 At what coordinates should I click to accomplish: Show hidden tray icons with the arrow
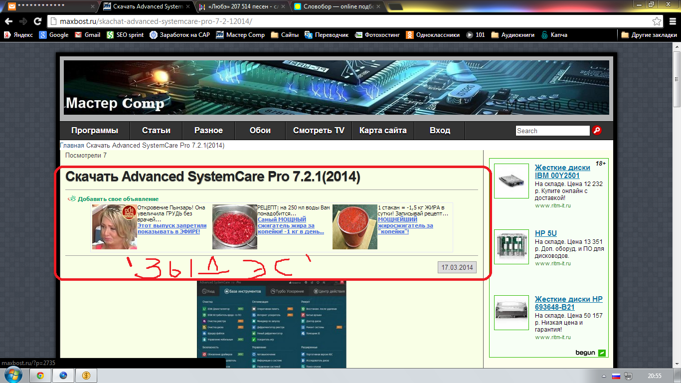[x=603, y=376]
